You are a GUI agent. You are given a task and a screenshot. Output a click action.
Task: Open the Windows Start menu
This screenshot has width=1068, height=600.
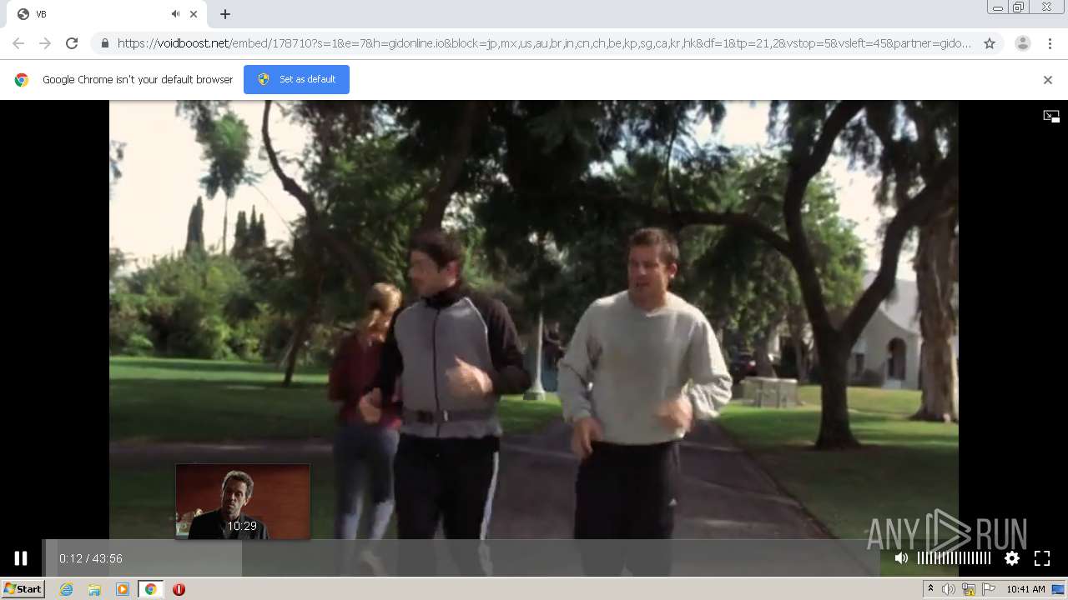(x=23, y=589)
